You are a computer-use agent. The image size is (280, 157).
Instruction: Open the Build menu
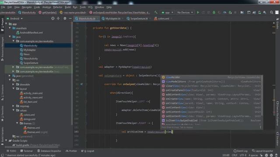pyautogui.click(x=68, y=7)
